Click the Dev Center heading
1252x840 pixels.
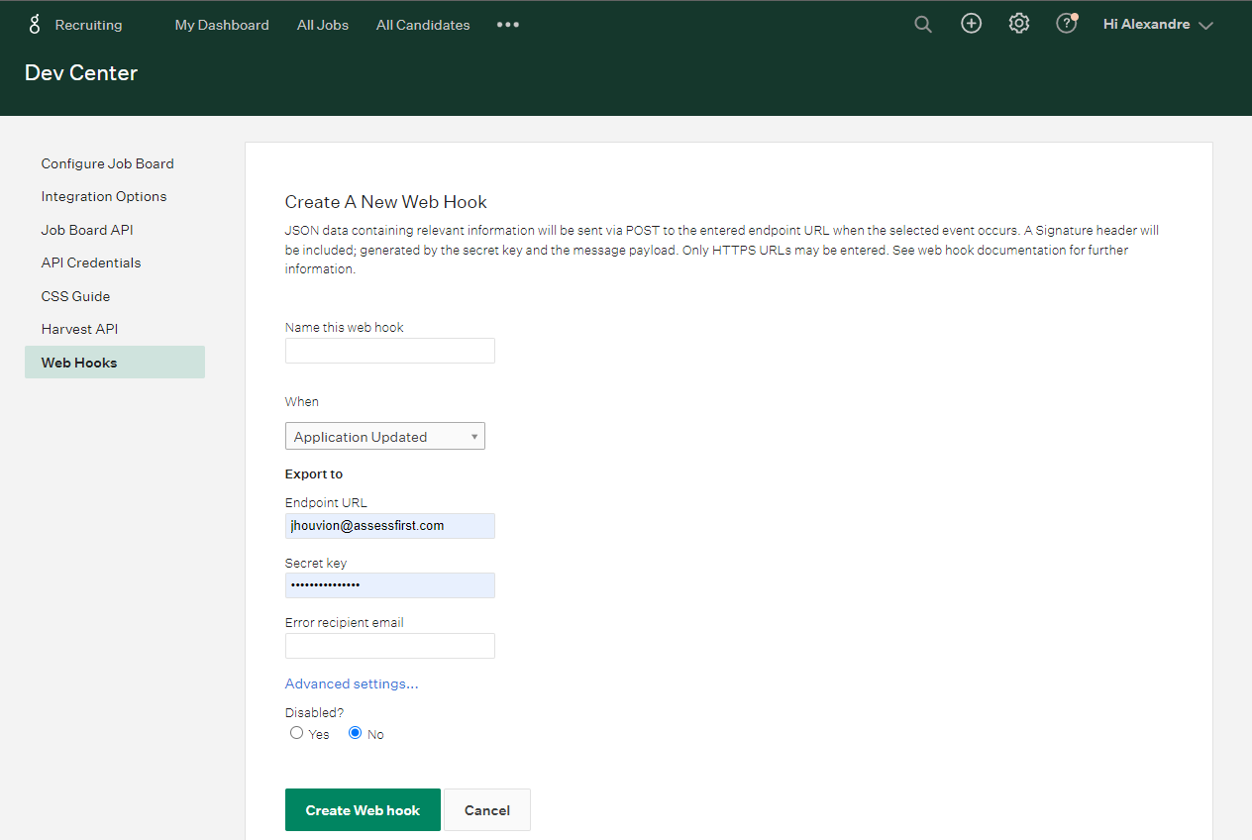click(x=81, y=72)
